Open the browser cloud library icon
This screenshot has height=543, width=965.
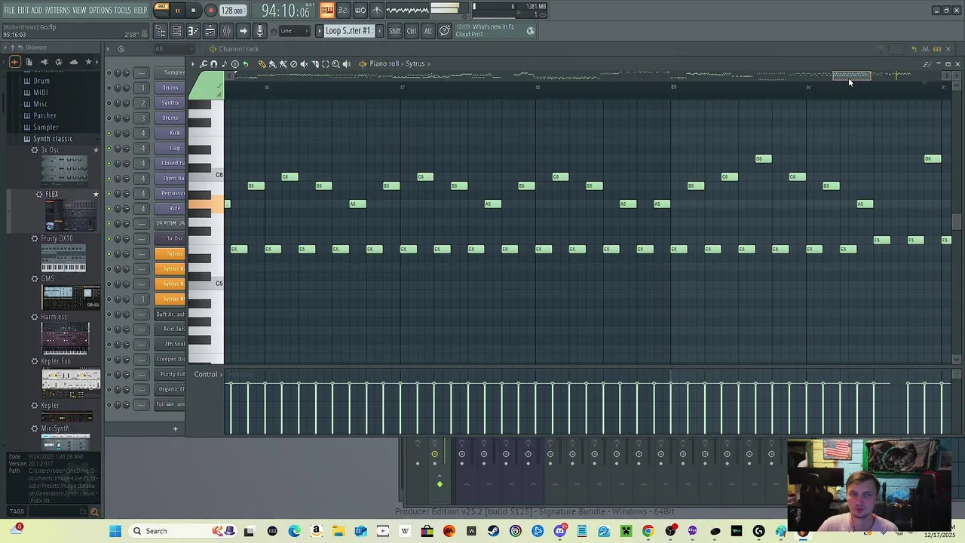click(x=73, y=62)
